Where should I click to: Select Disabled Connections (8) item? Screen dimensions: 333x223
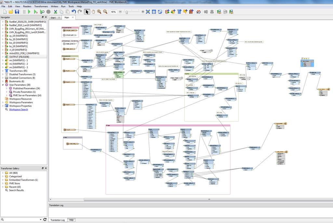[x=22, y=78]
